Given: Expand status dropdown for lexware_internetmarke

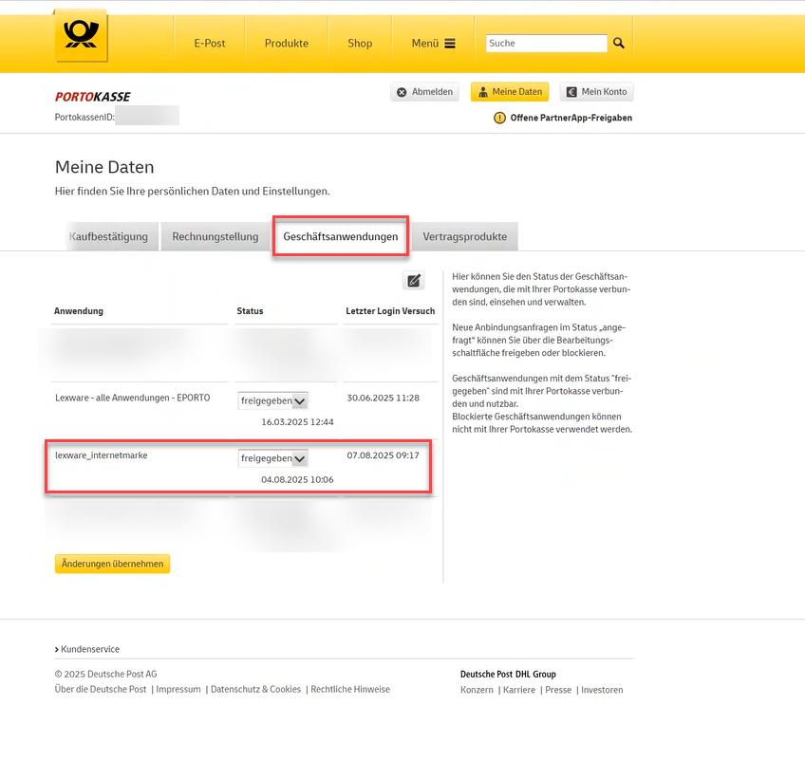Looking at the screenshot, I should pos(299,458).
